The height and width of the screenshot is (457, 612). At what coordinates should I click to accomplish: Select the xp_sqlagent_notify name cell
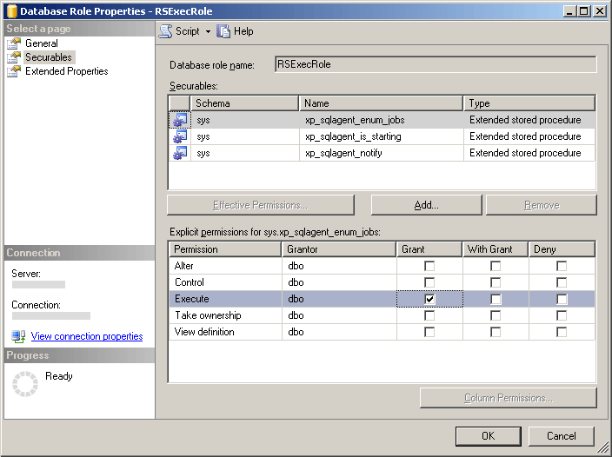(382, 153)
